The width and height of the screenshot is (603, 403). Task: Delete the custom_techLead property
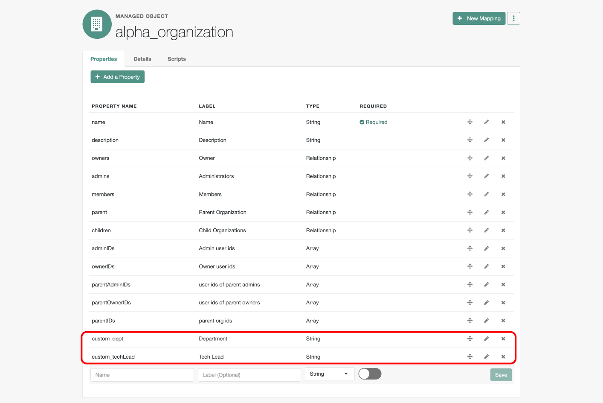point(503,356)
